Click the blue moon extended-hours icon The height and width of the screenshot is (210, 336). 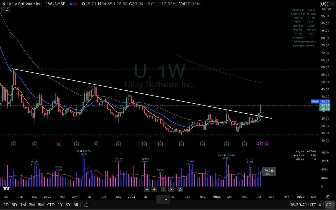tap(71, 4)
